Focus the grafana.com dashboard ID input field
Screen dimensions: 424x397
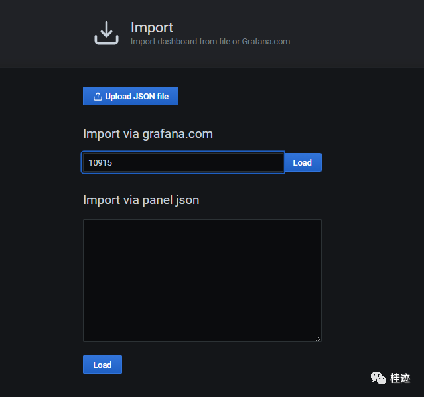[x=183, y=162]
